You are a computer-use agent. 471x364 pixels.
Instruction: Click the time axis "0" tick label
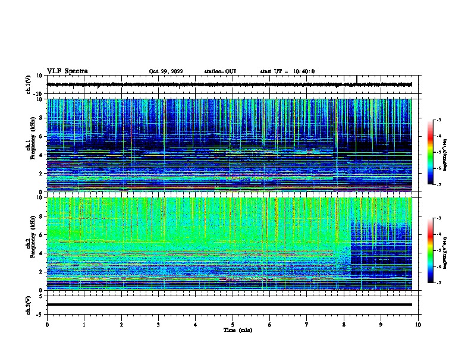[47, 325]
